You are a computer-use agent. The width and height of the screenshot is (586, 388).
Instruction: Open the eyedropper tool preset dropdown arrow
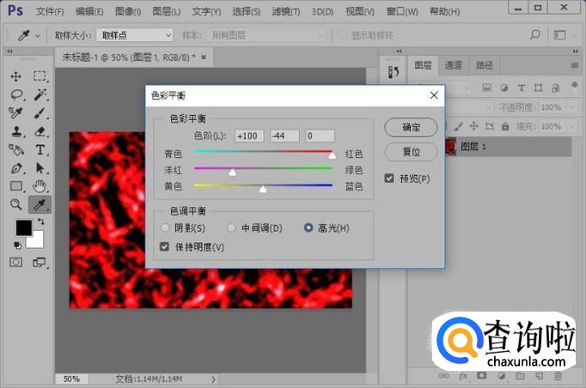pos(38,36)
